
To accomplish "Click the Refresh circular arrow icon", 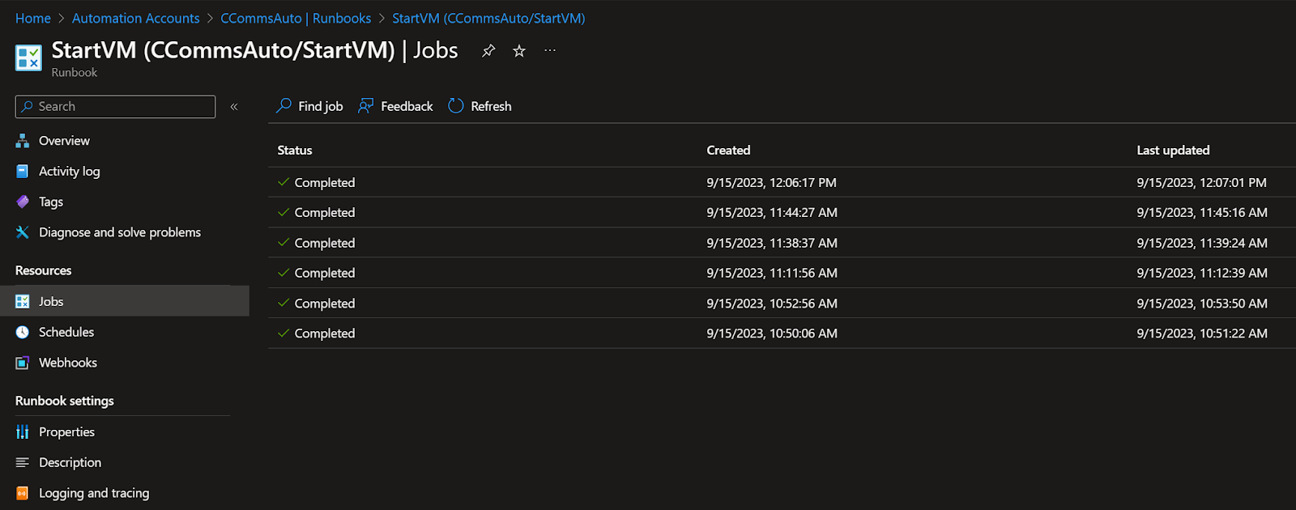I will (x=456, y=106).
